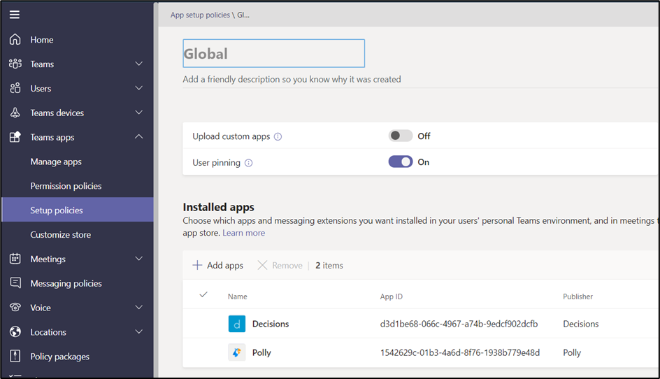Image resolution: width=660 pixels, height=379 pixels.
Task: Turn on Upload custom apps toggle
Action: pos(401,136)
